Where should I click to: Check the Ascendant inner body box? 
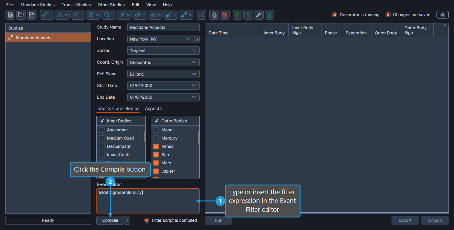point(102,130)
